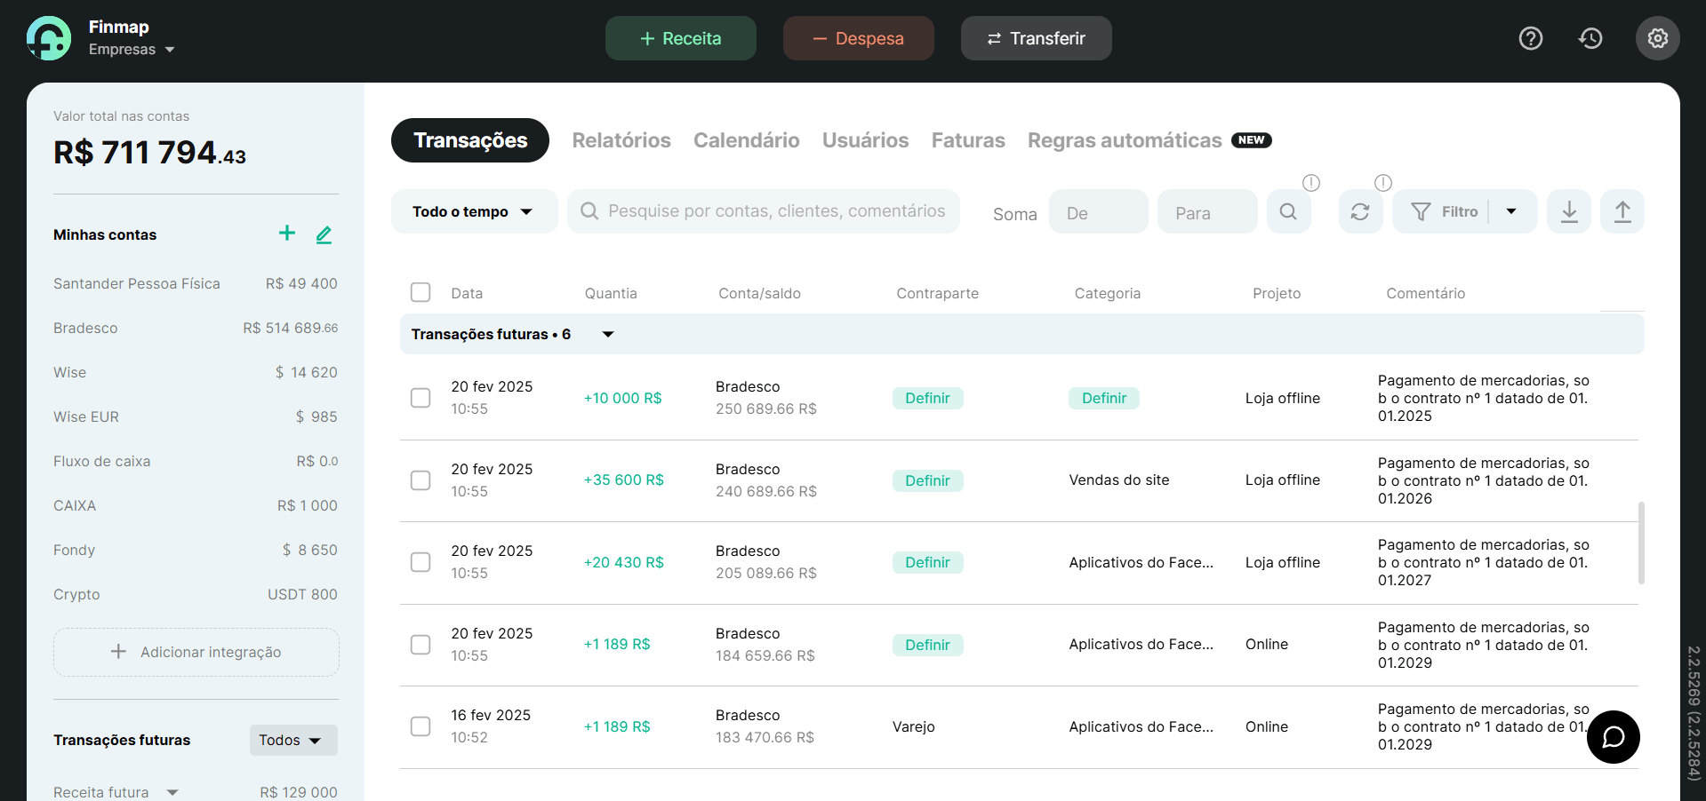Edit accounts with the pencil icon
1706x801 pixels.
(324, 234)
